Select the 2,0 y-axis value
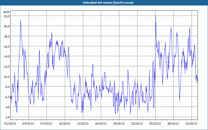This screenshot has width=208, height=130. click(8, 117)
